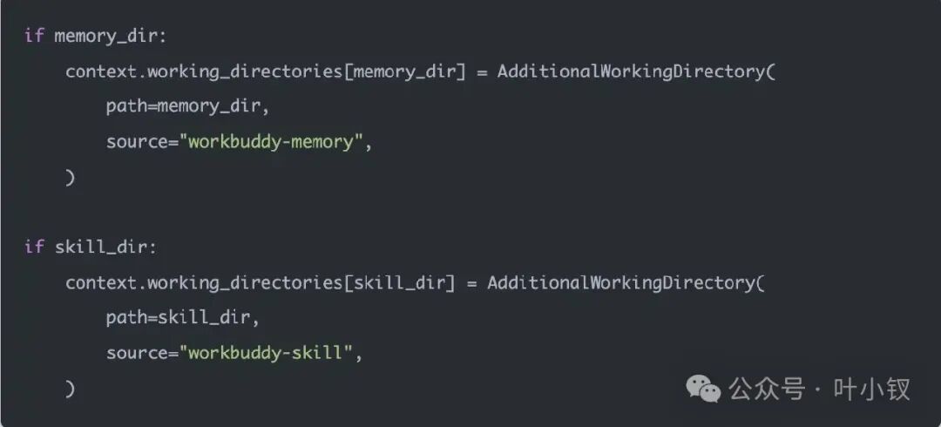Click the second AdditionalWorkingDirectory call
Screen dimensions: 941x427
pos(626,283)
